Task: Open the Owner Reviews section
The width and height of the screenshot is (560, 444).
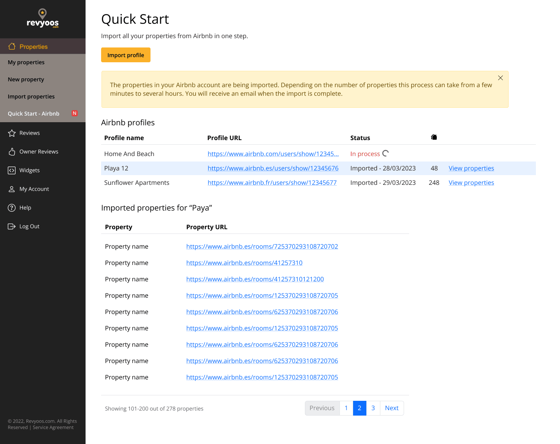Action: [39, 152]
